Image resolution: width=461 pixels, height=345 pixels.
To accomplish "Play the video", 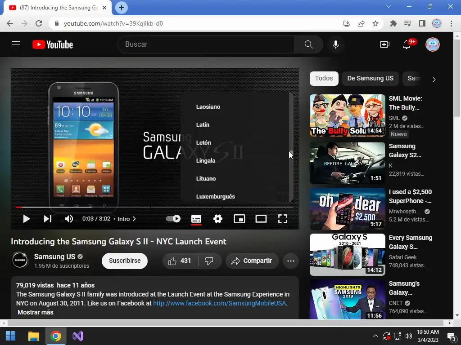I will coord(27,219).
